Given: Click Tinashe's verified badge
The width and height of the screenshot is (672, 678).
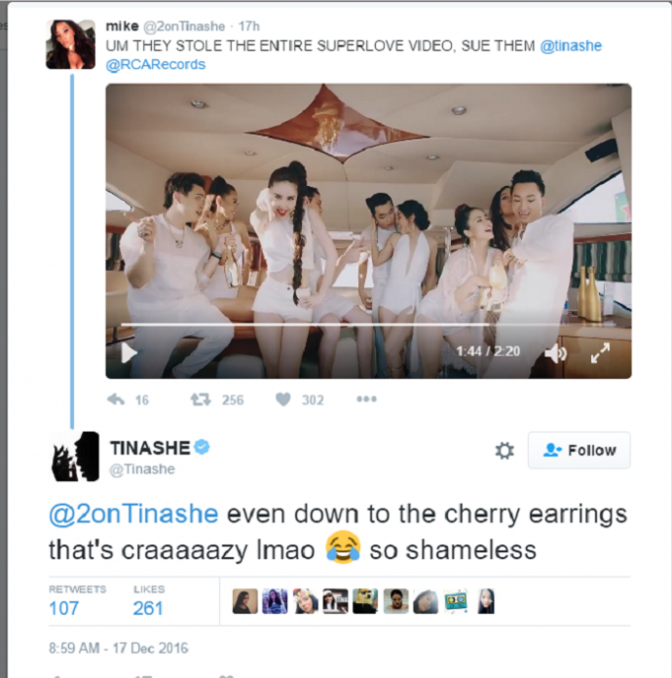Looking at the screenshot, I should click(x=202, y=447).
